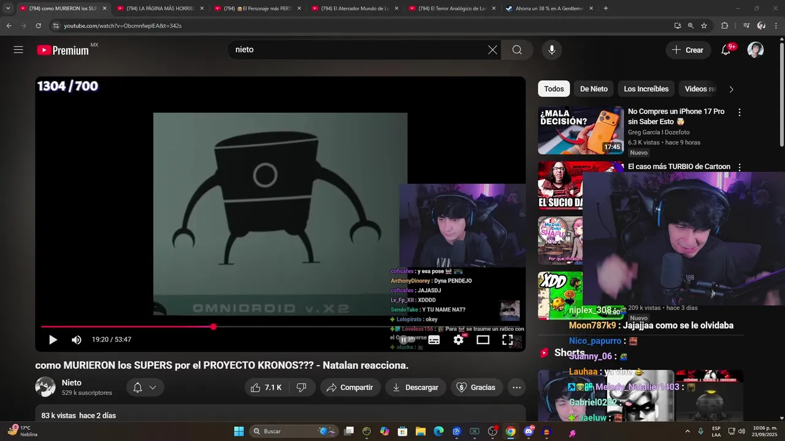Open the media control icon in toolbar
785x441 pixels.
(746, 26)
